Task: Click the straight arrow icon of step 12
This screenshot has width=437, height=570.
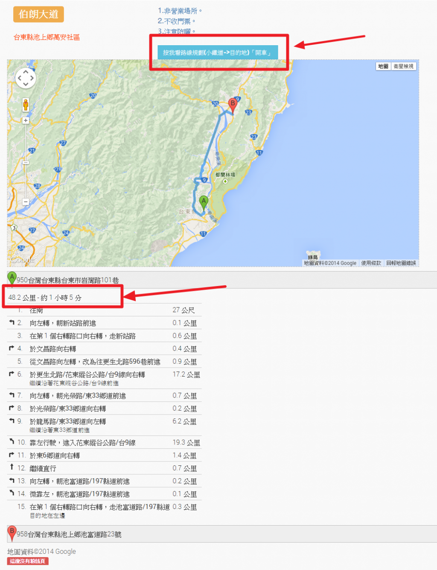Action: point(12,467)
